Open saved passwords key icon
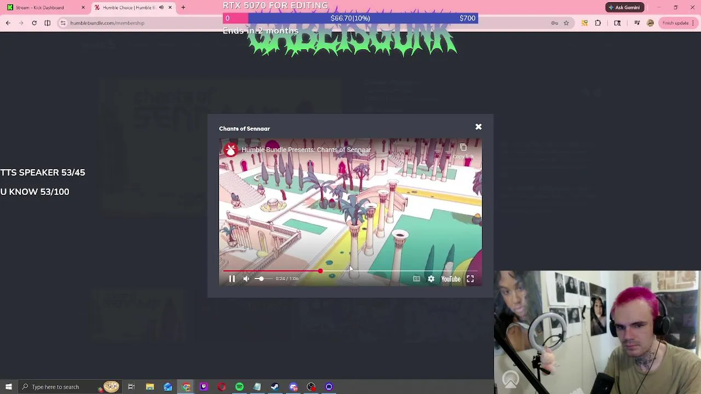Screen dimensions: 701x394 click(x=554, y=23)
